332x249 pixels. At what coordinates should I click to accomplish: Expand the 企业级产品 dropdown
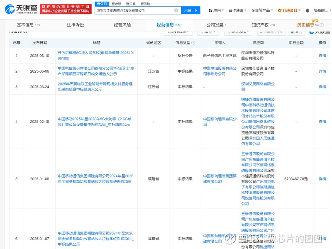pyautogui.click(x=262, y=10)
